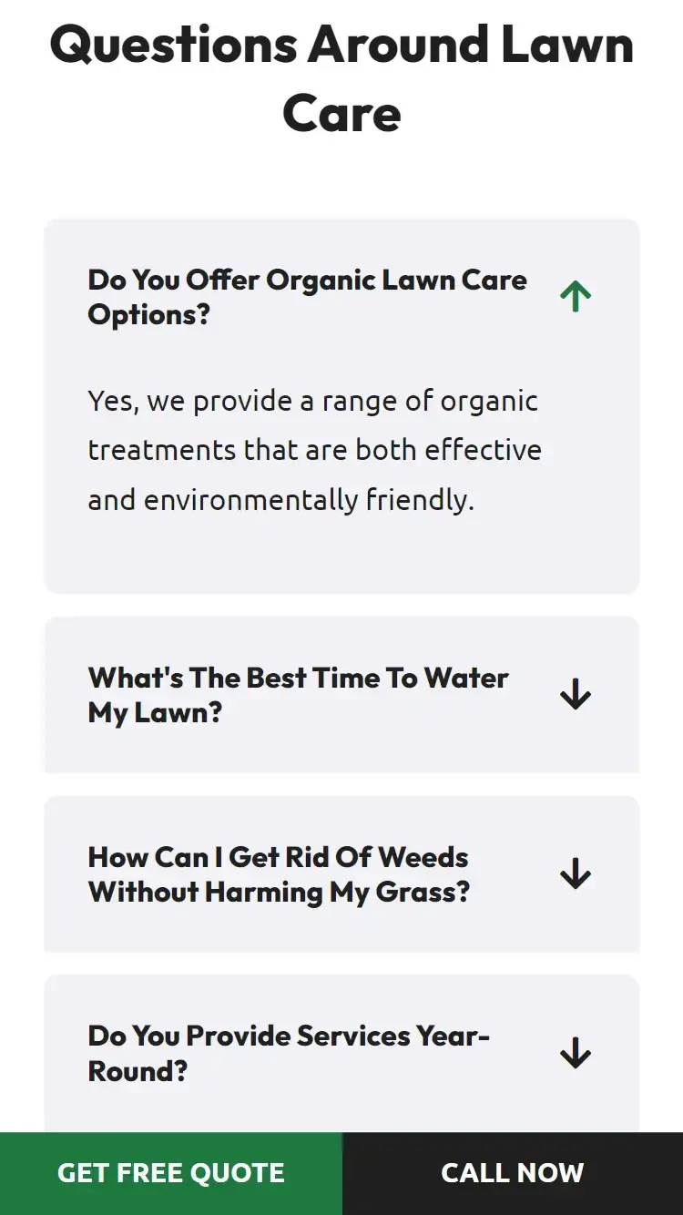Image resolution: width=683 pixels, height=1215 pixels.
Task: Click the "treatments that are both effective" line
Action: [x=314, y=450]
